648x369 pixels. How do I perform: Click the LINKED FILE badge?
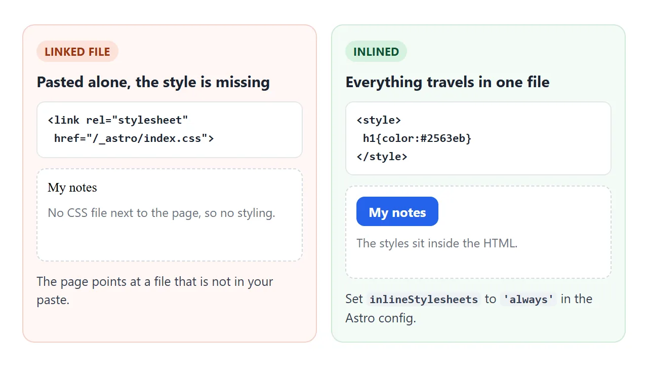coord(77,52)
